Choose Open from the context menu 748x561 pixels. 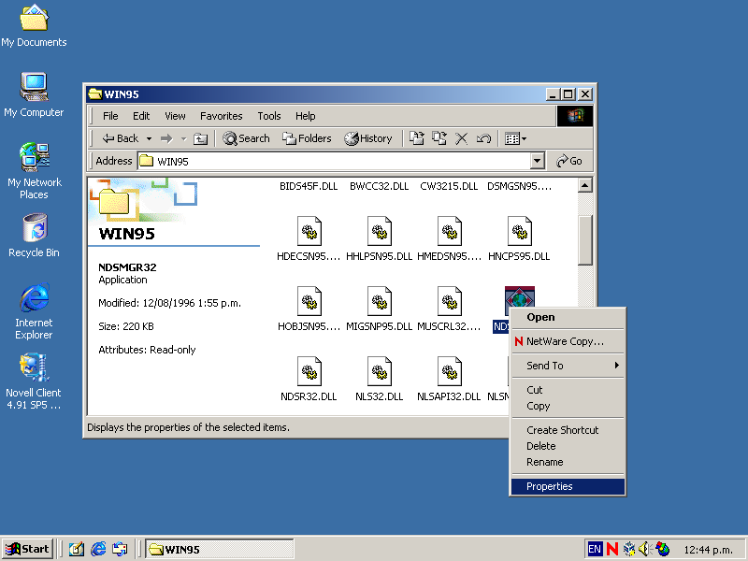(x=568, y=317)
